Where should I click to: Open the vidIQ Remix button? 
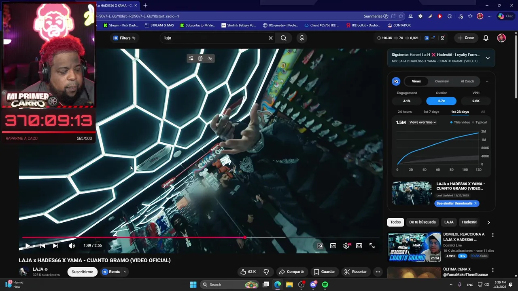pyautogui.click(x=111, y=272)
